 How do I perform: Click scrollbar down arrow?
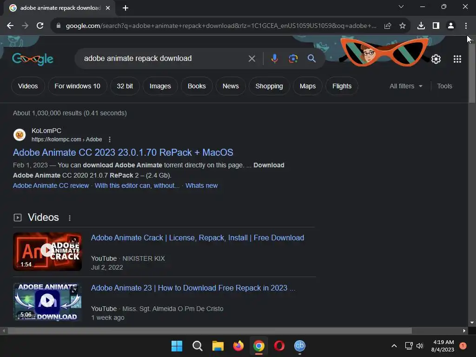[472, 323]
